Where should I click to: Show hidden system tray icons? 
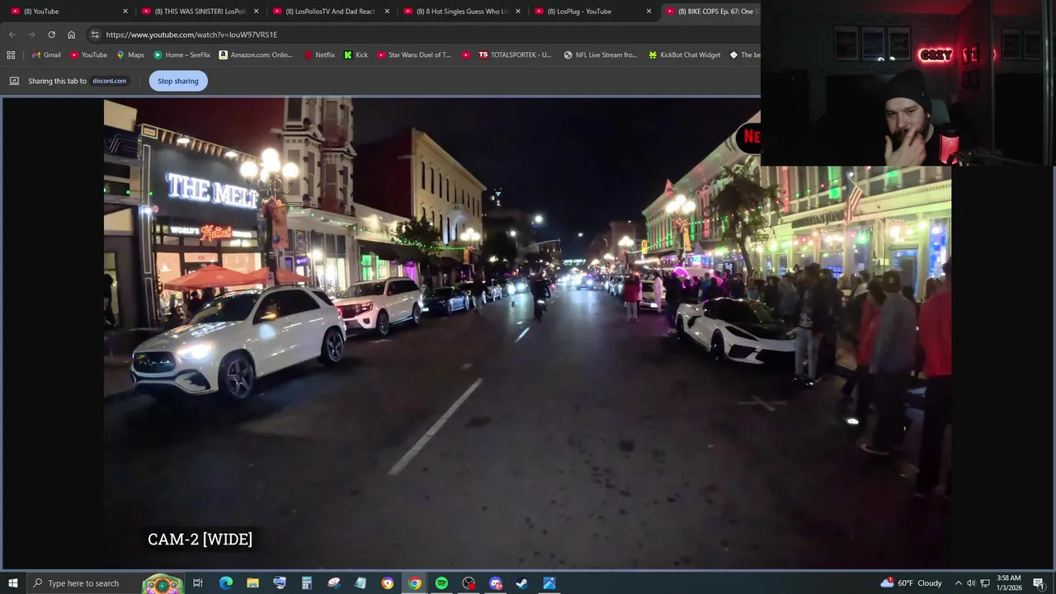click(x=958, y=583)
